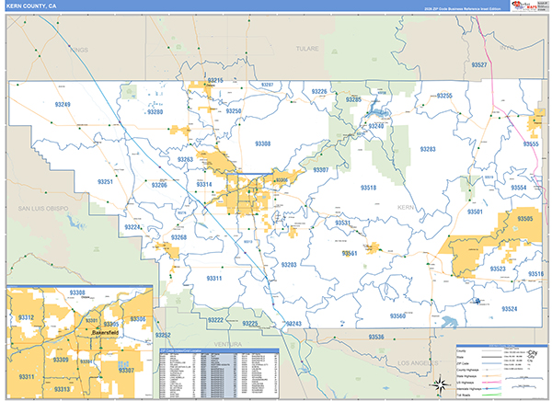Screen dimensions: 552x401
Task: Click ZIP code 93312 in the inset map
Action: coord(27,317)
